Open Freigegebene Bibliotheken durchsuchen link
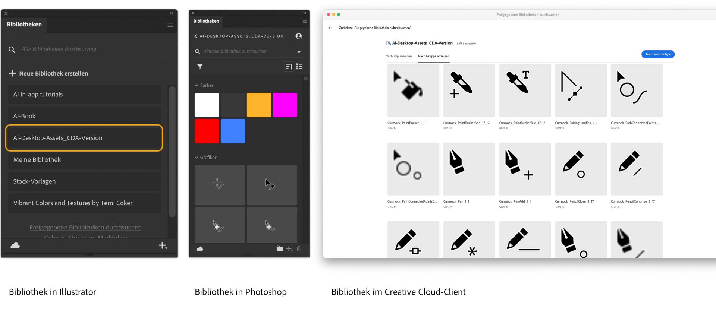The image size is (716, 311). pyautogui.click(x=85, y=227)
